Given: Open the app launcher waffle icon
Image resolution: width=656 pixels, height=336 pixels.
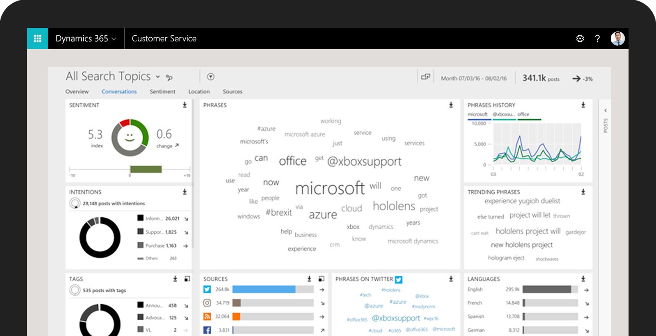Looking at the screenshot, I should (38, 39).
